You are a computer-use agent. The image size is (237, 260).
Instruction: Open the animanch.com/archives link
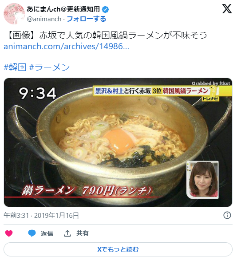click(66, 46)
